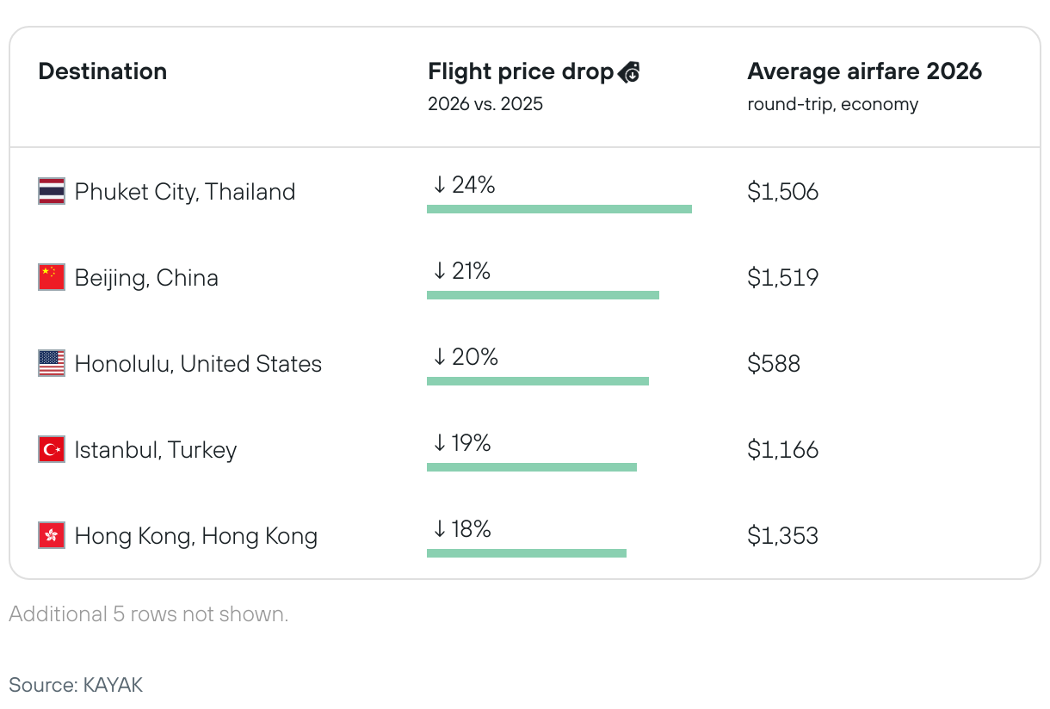Screen dimensions: 1050x709
Task: Click the price tag icon beside Flight price drop
Action: [x=629, y=72]
